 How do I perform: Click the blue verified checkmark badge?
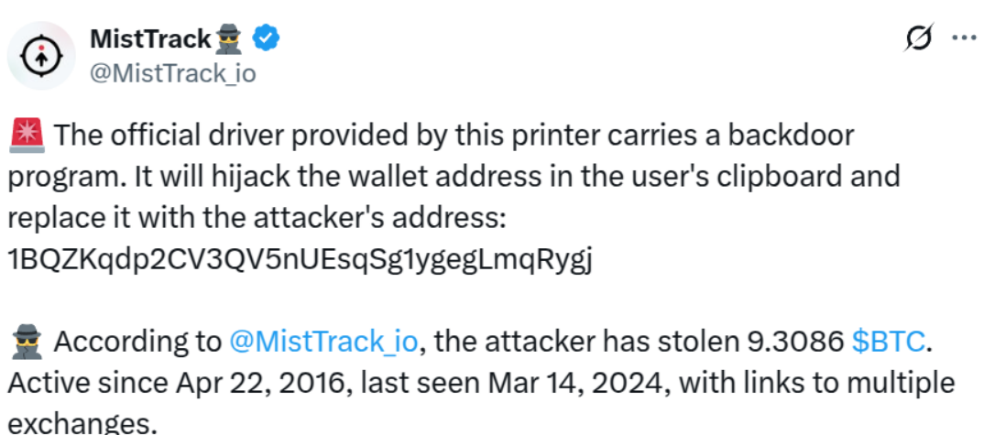click(x=266, y=38)
